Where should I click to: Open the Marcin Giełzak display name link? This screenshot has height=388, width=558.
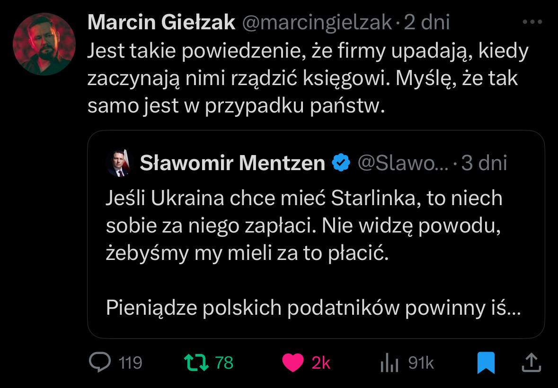point(161,22)
